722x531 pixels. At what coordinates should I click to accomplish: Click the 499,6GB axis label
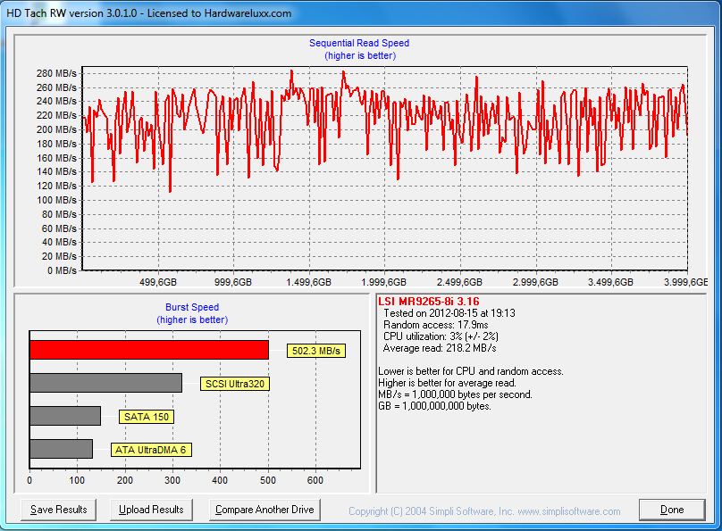coord(158,282)
